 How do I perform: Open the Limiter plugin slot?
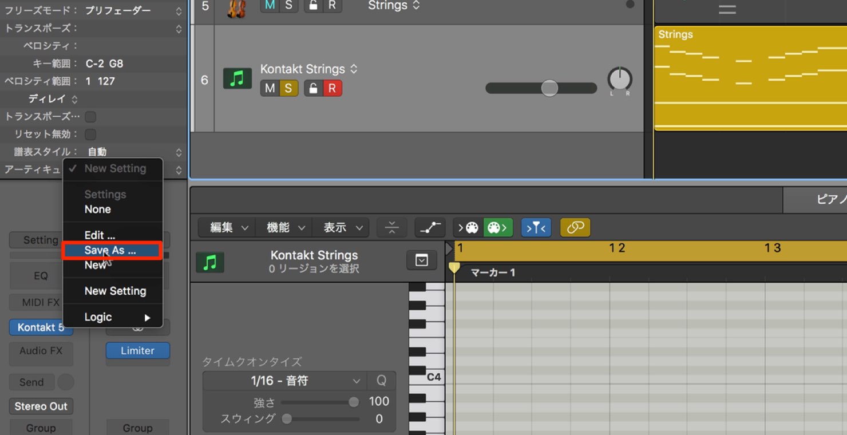click(138, 351)
